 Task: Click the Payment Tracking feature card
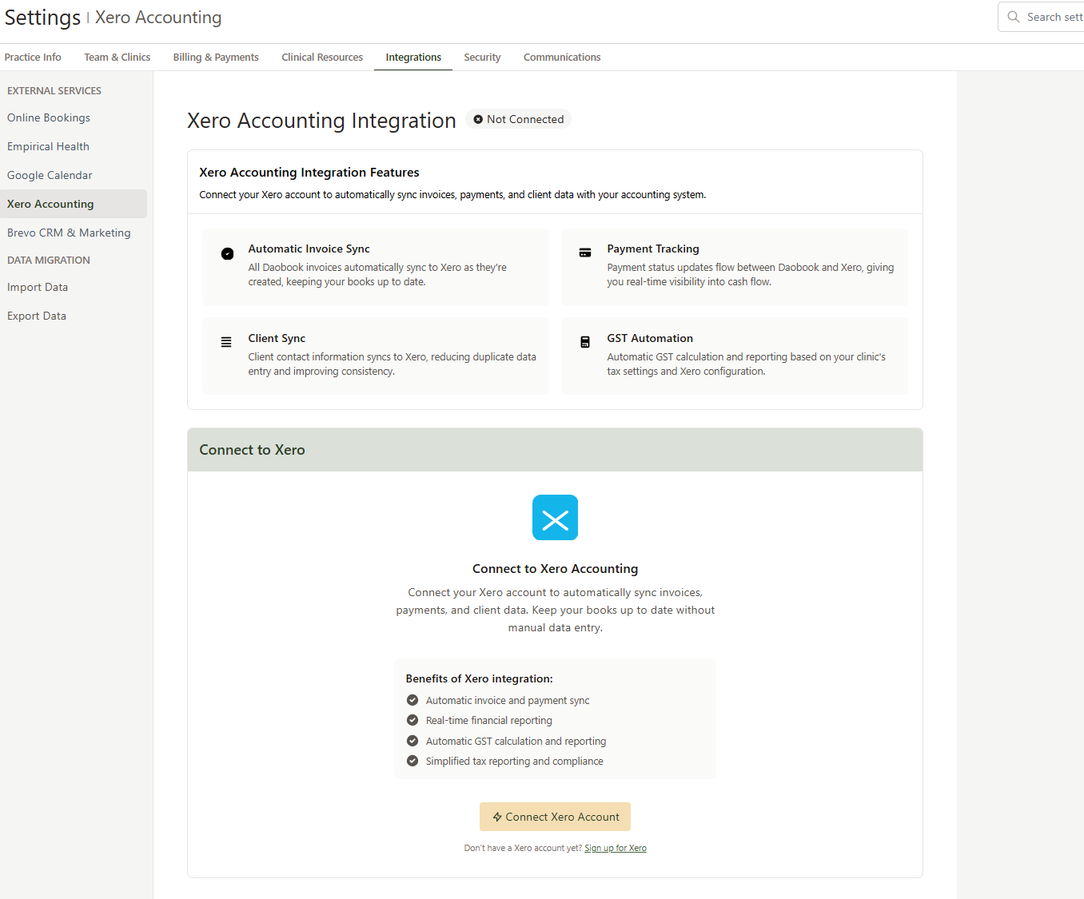(735, 267)
